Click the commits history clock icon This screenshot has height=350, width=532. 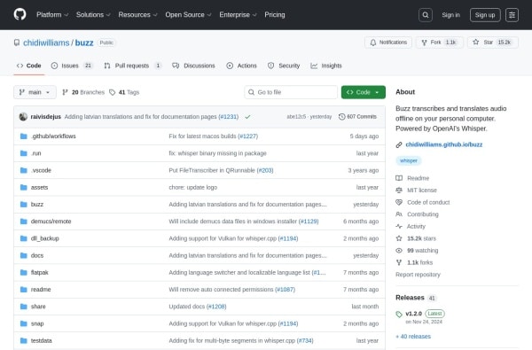(341, 117)
